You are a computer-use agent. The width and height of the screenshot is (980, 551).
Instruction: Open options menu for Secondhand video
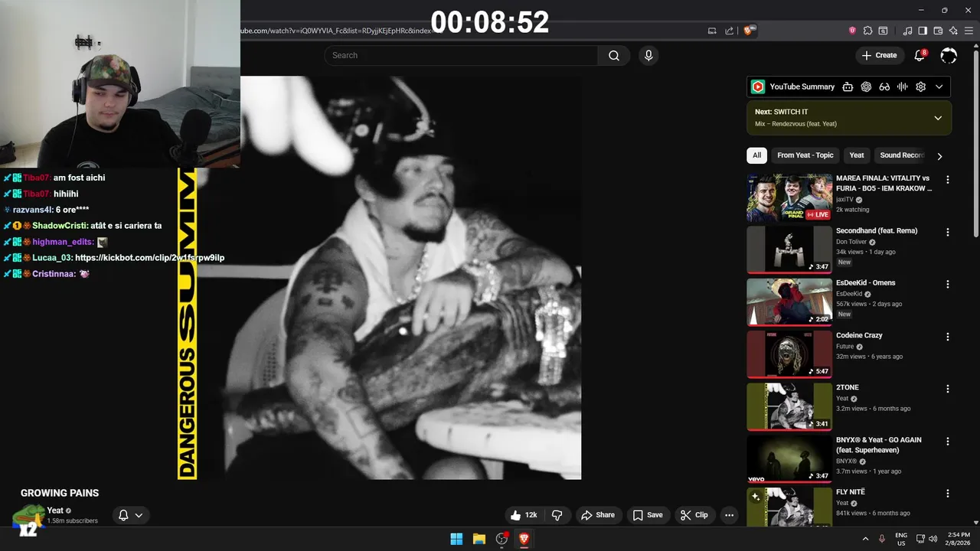948,232
